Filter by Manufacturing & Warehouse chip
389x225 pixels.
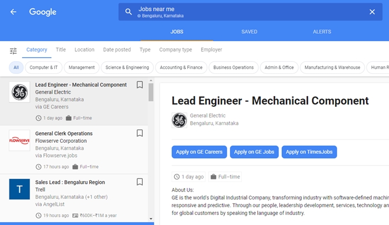pyautogui.click(x=332, y=67)
